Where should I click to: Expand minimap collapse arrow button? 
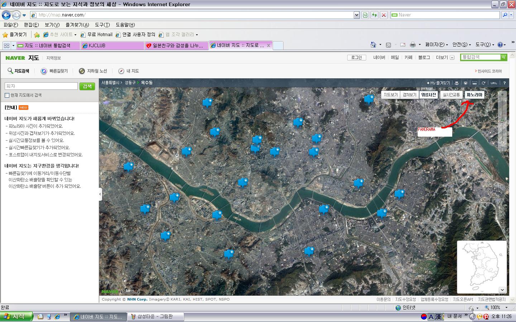(x=502, y=290)
